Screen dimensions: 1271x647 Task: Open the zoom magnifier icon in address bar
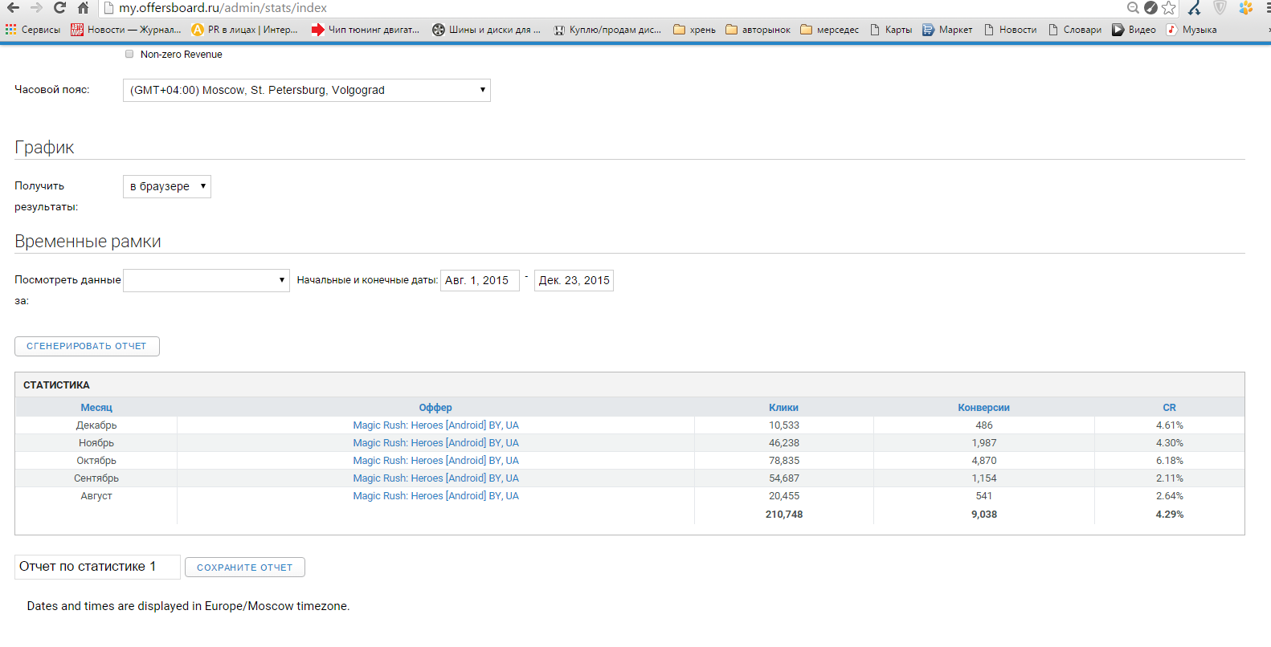coord(1133,8)
